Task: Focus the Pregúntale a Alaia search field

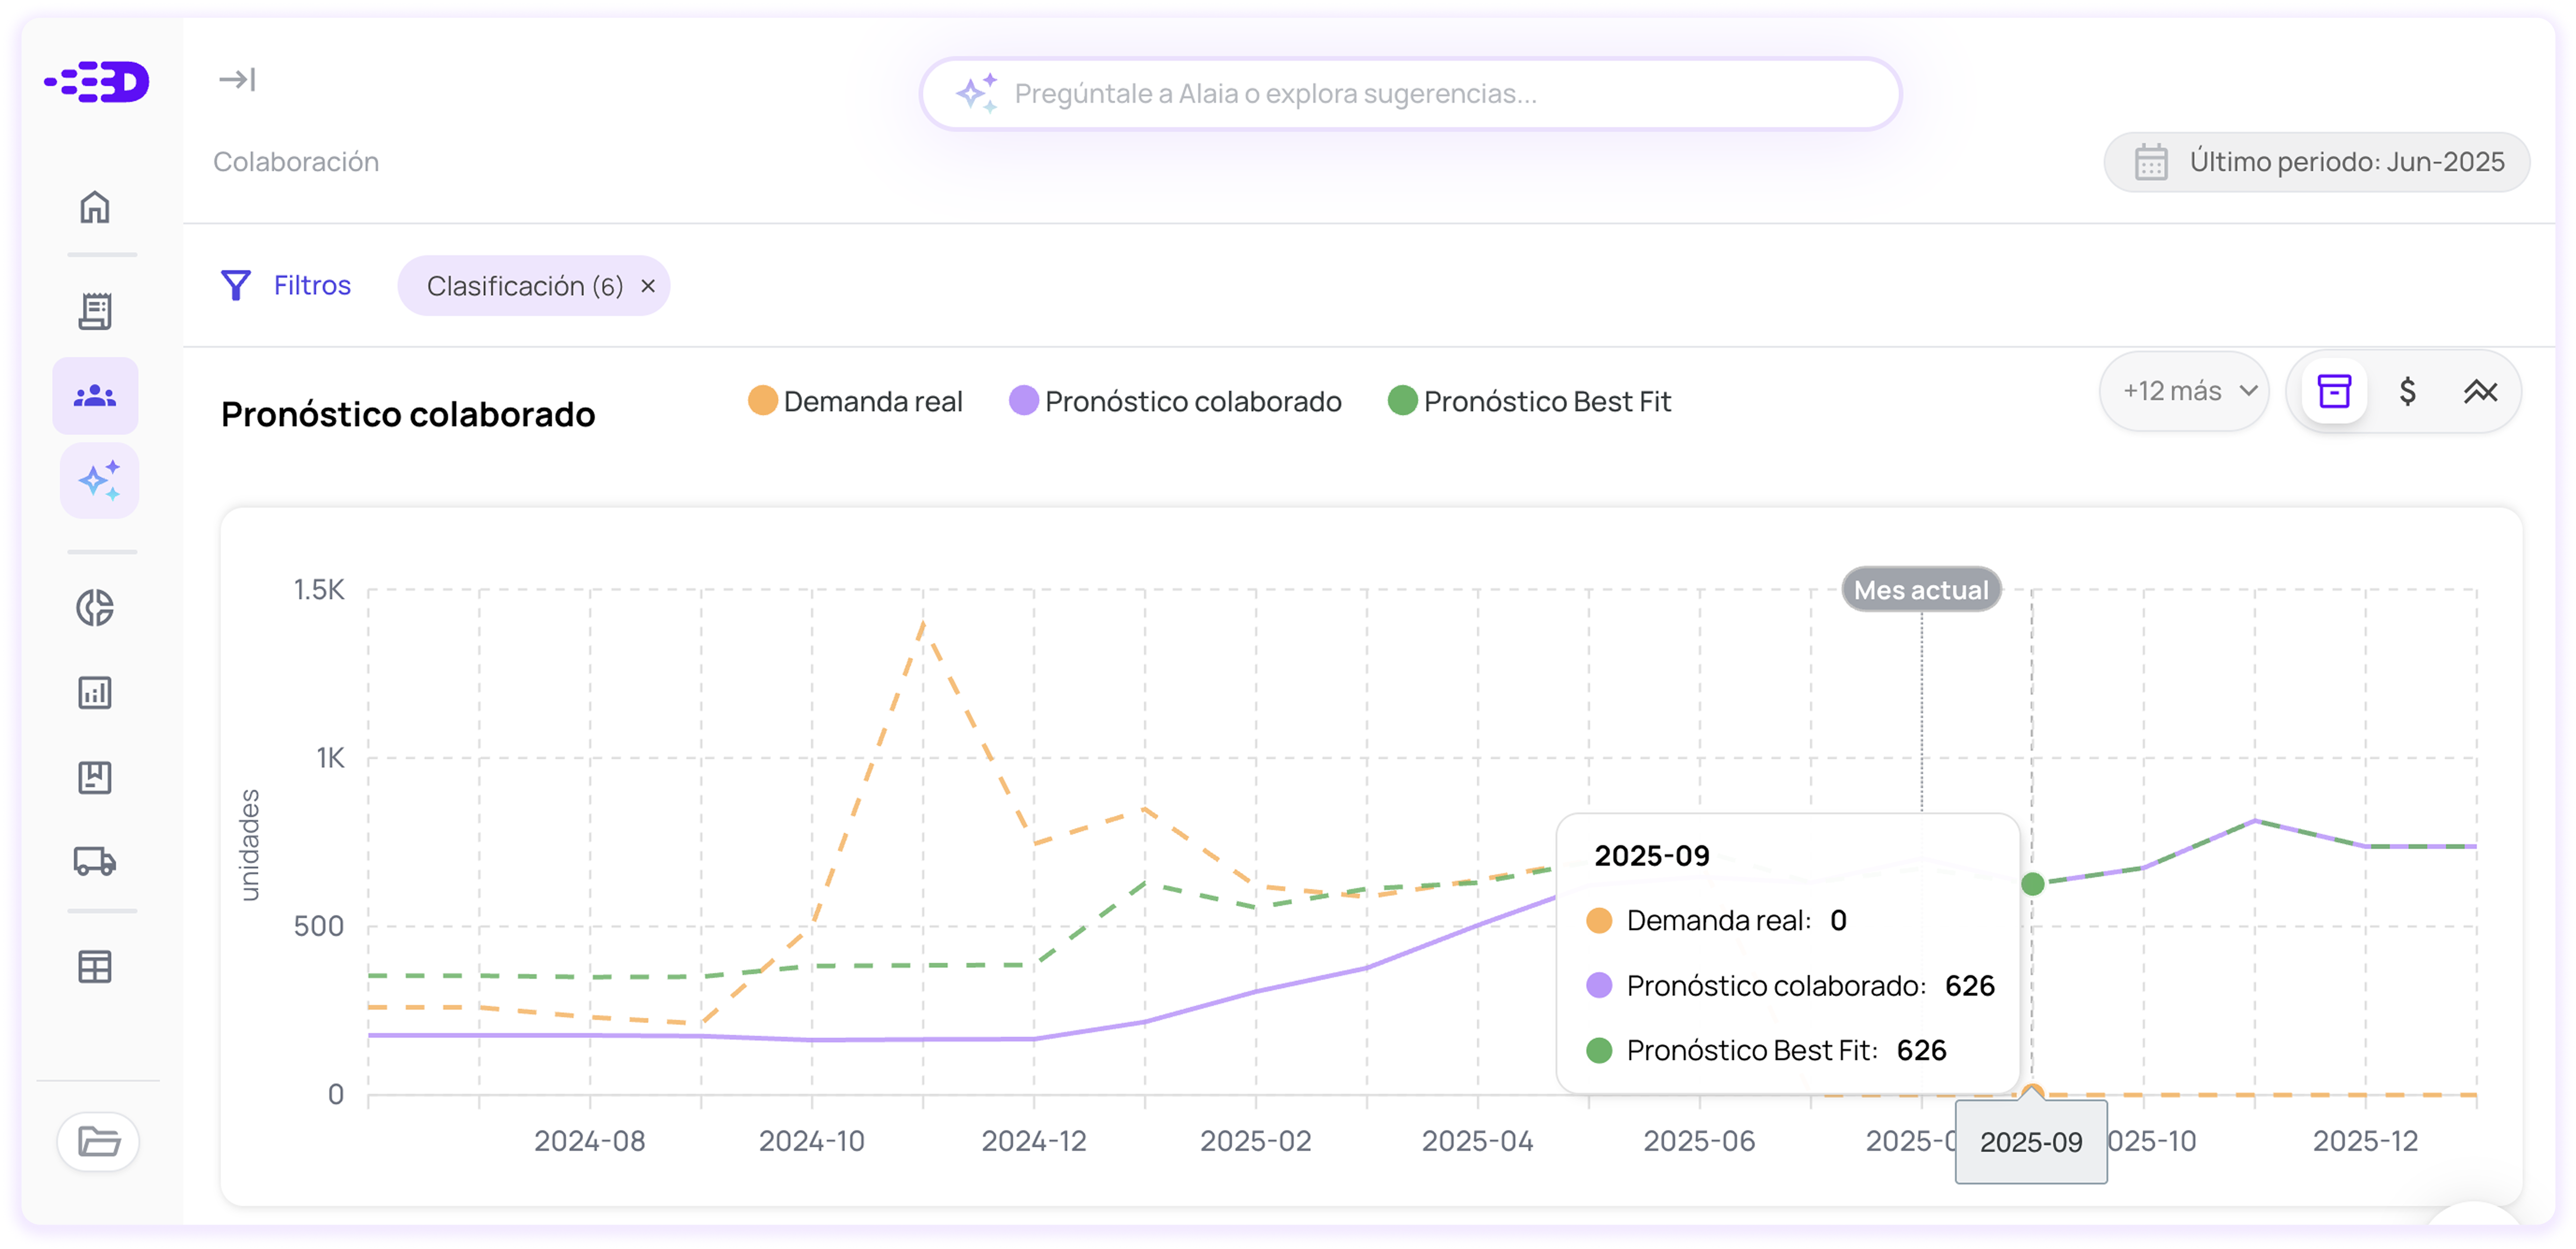Action: 1410,93
